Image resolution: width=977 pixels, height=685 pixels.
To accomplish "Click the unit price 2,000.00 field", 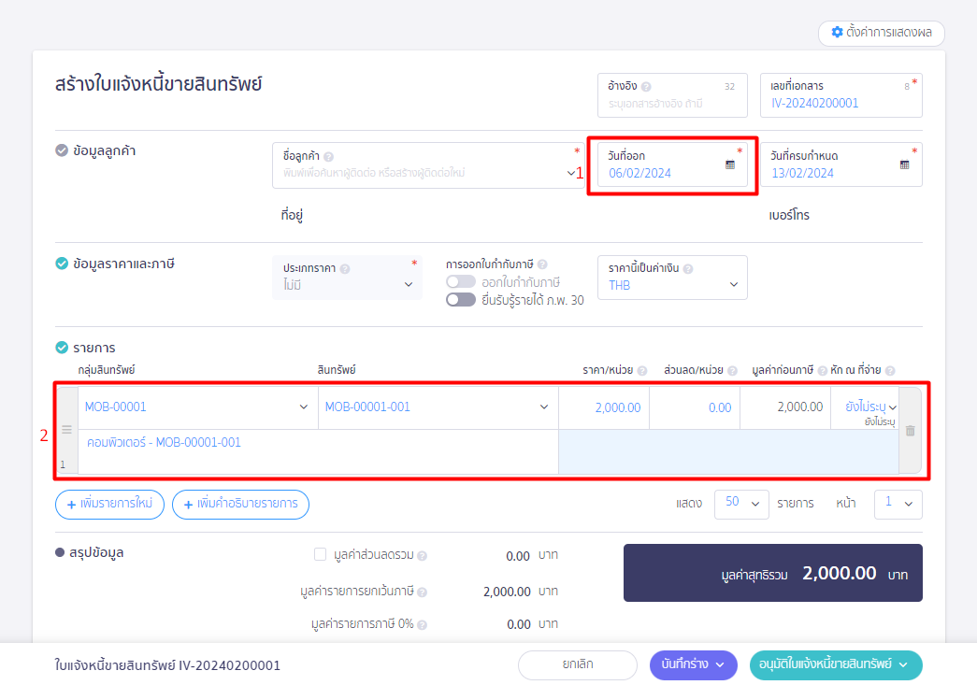I will 604,407.
